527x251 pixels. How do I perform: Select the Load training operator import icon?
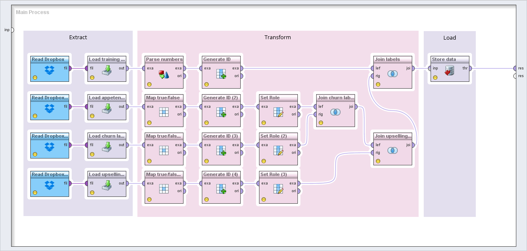(107, 71)
